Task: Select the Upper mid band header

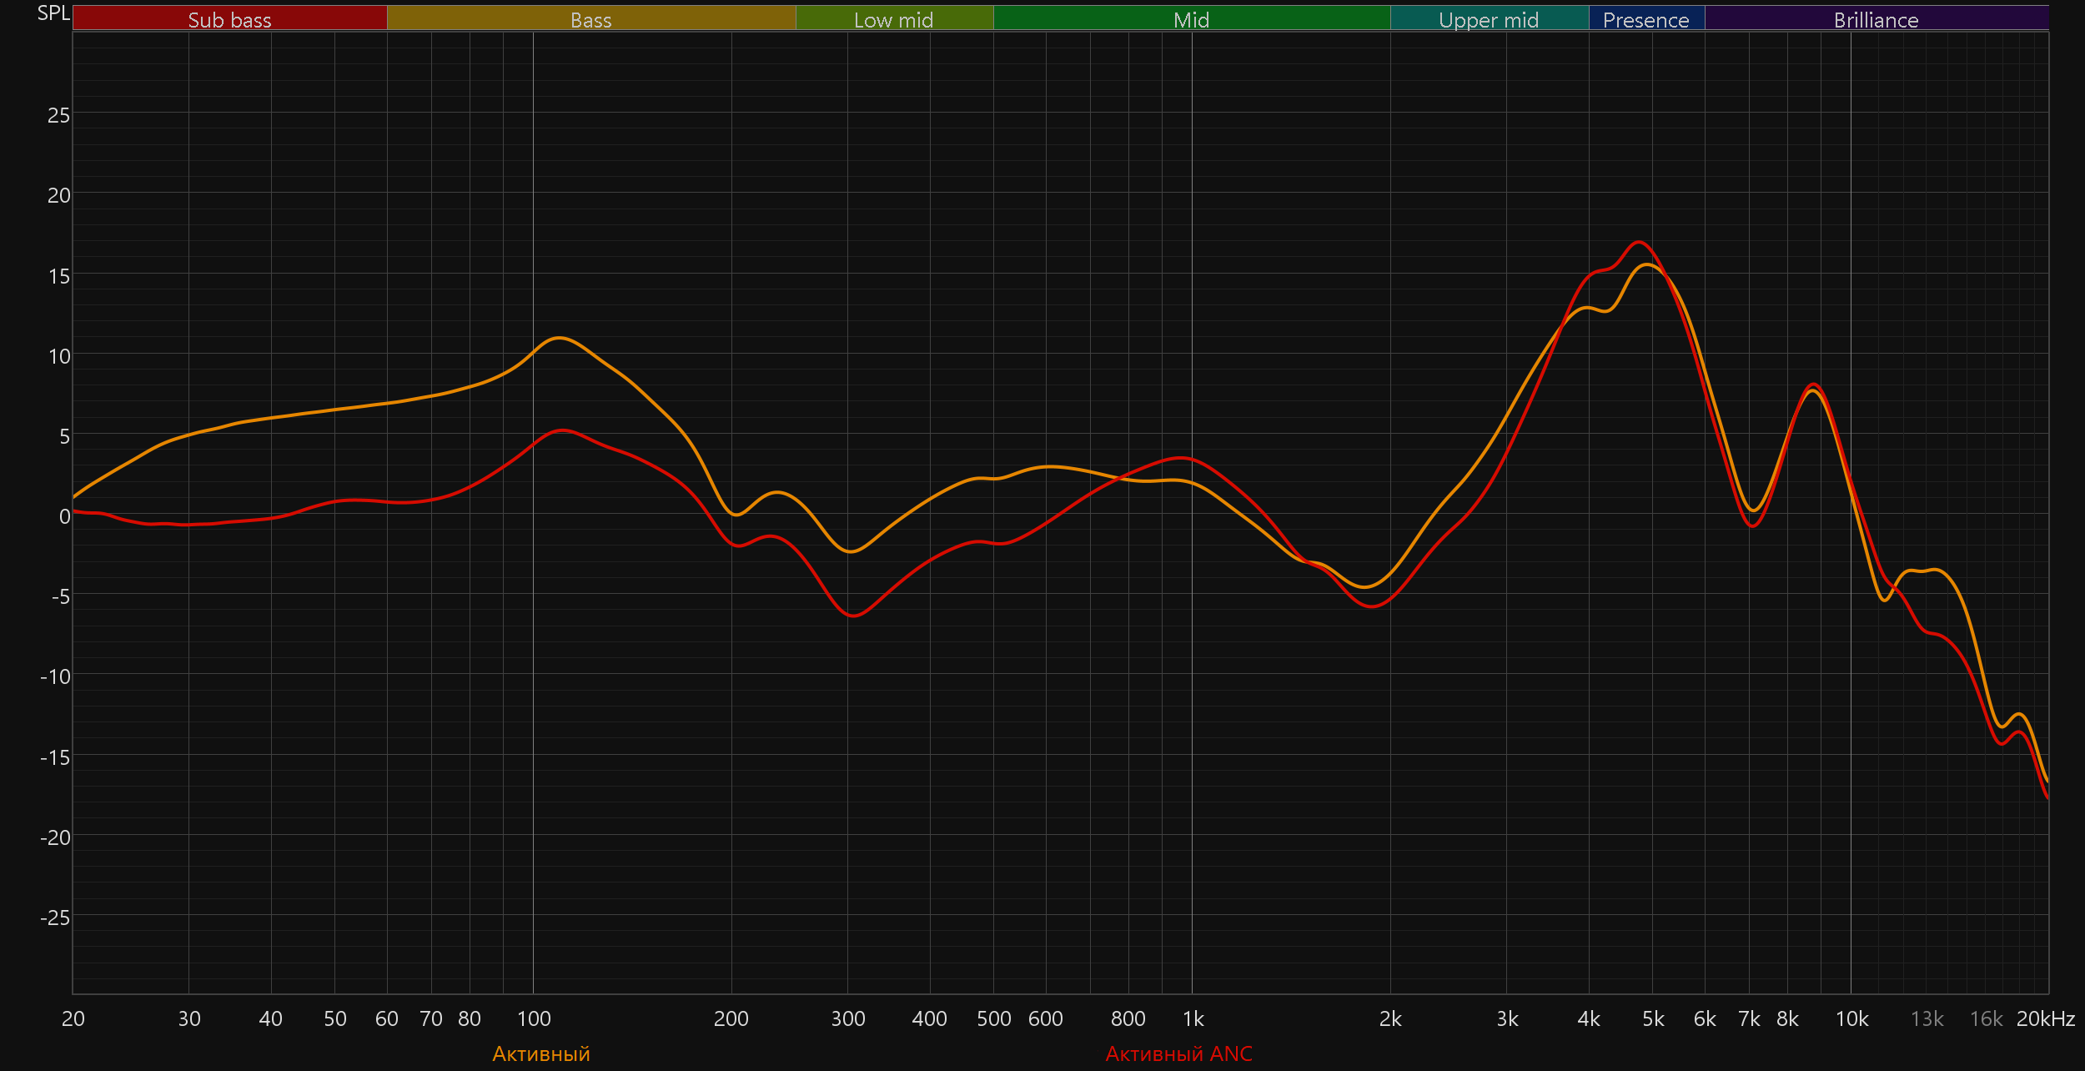Action: (x=1490, y=18)
